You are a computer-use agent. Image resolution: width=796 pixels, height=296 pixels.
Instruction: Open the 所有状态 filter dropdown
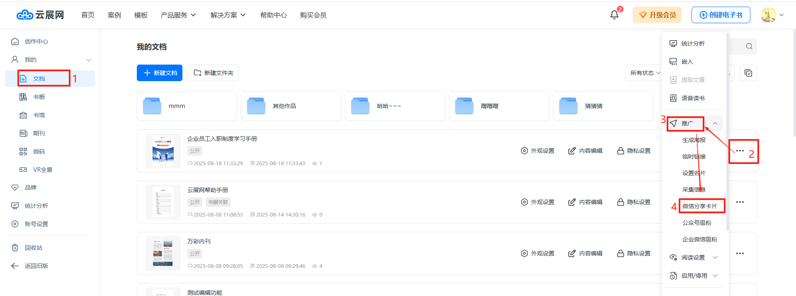pyautogui.click(x=645, y=73)
